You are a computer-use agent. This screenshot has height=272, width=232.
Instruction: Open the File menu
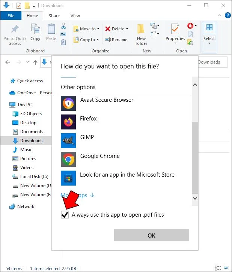[x=11, y=16]
